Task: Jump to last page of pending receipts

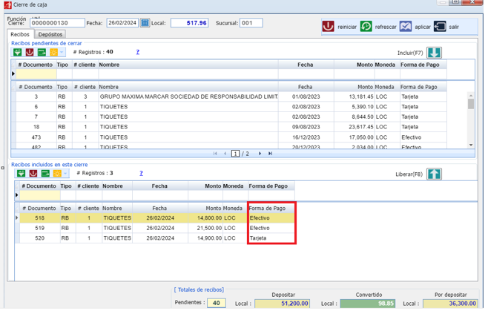Action: coord(271,154)
